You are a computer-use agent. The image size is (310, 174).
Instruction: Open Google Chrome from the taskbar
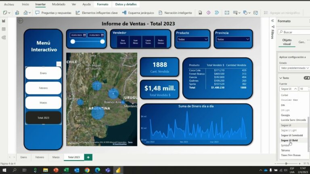coord(87,170)
